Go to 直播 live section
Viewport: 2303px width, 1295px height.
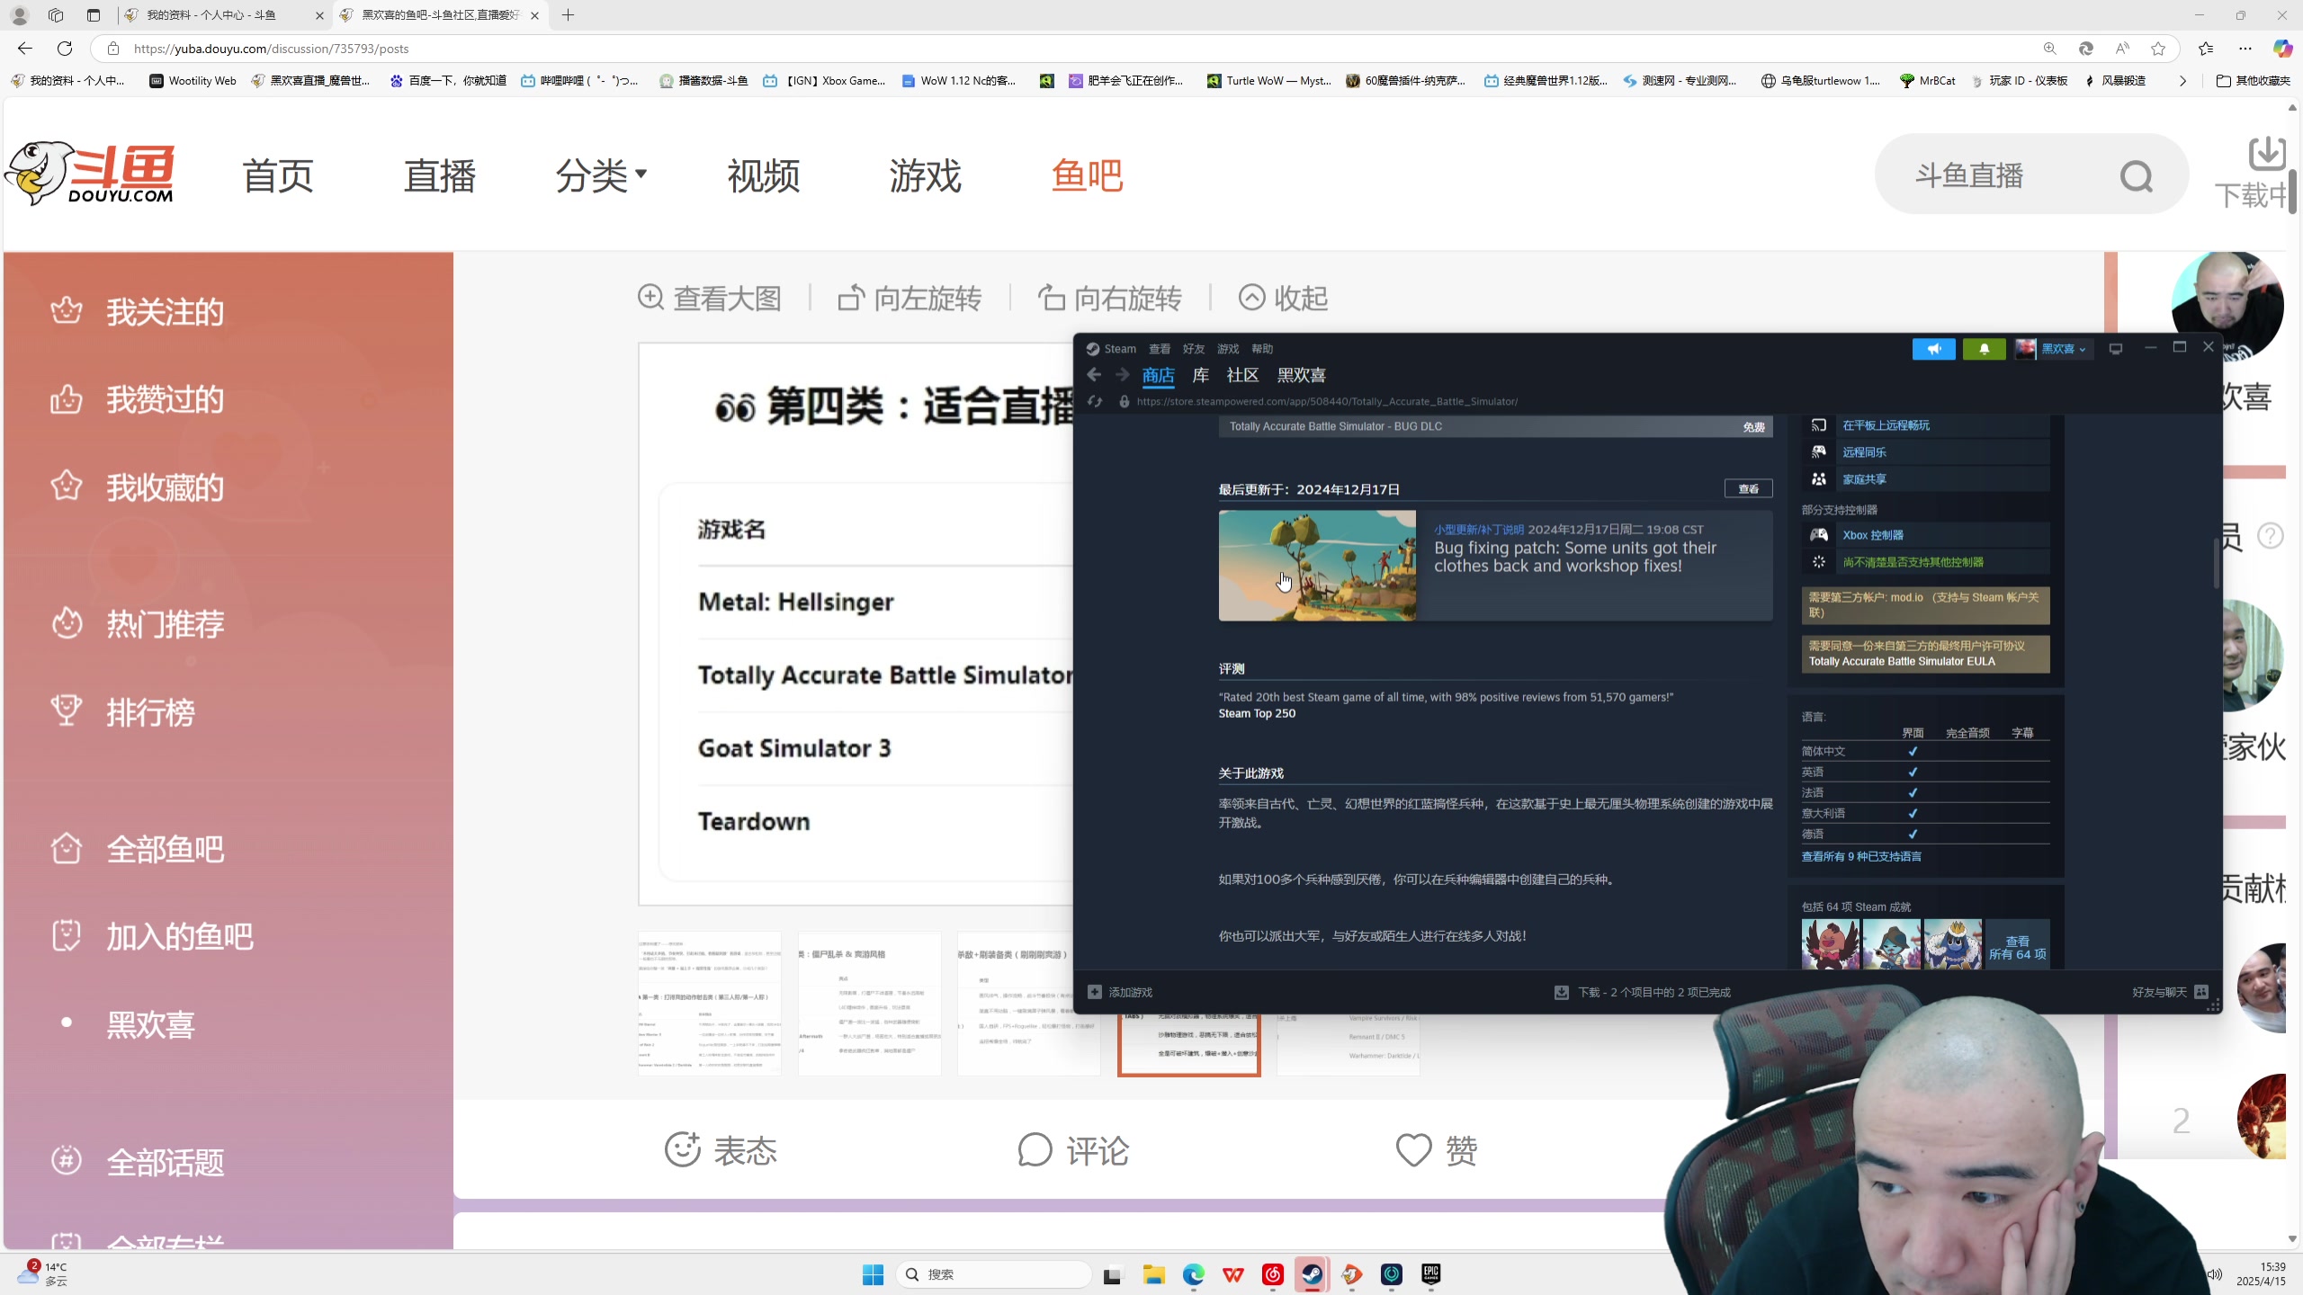[x=439, y=175]
